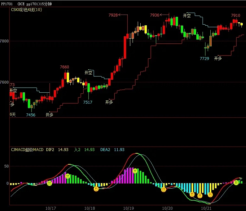The height and width of the screenshot is (211, 246).
Task: Click the sad face icon on the first MACD hump
Action: [x=68, y=176]
